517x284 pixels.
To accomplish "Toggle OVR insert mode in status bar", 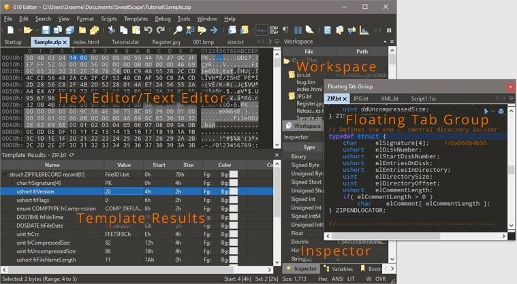I will [381, 279].
